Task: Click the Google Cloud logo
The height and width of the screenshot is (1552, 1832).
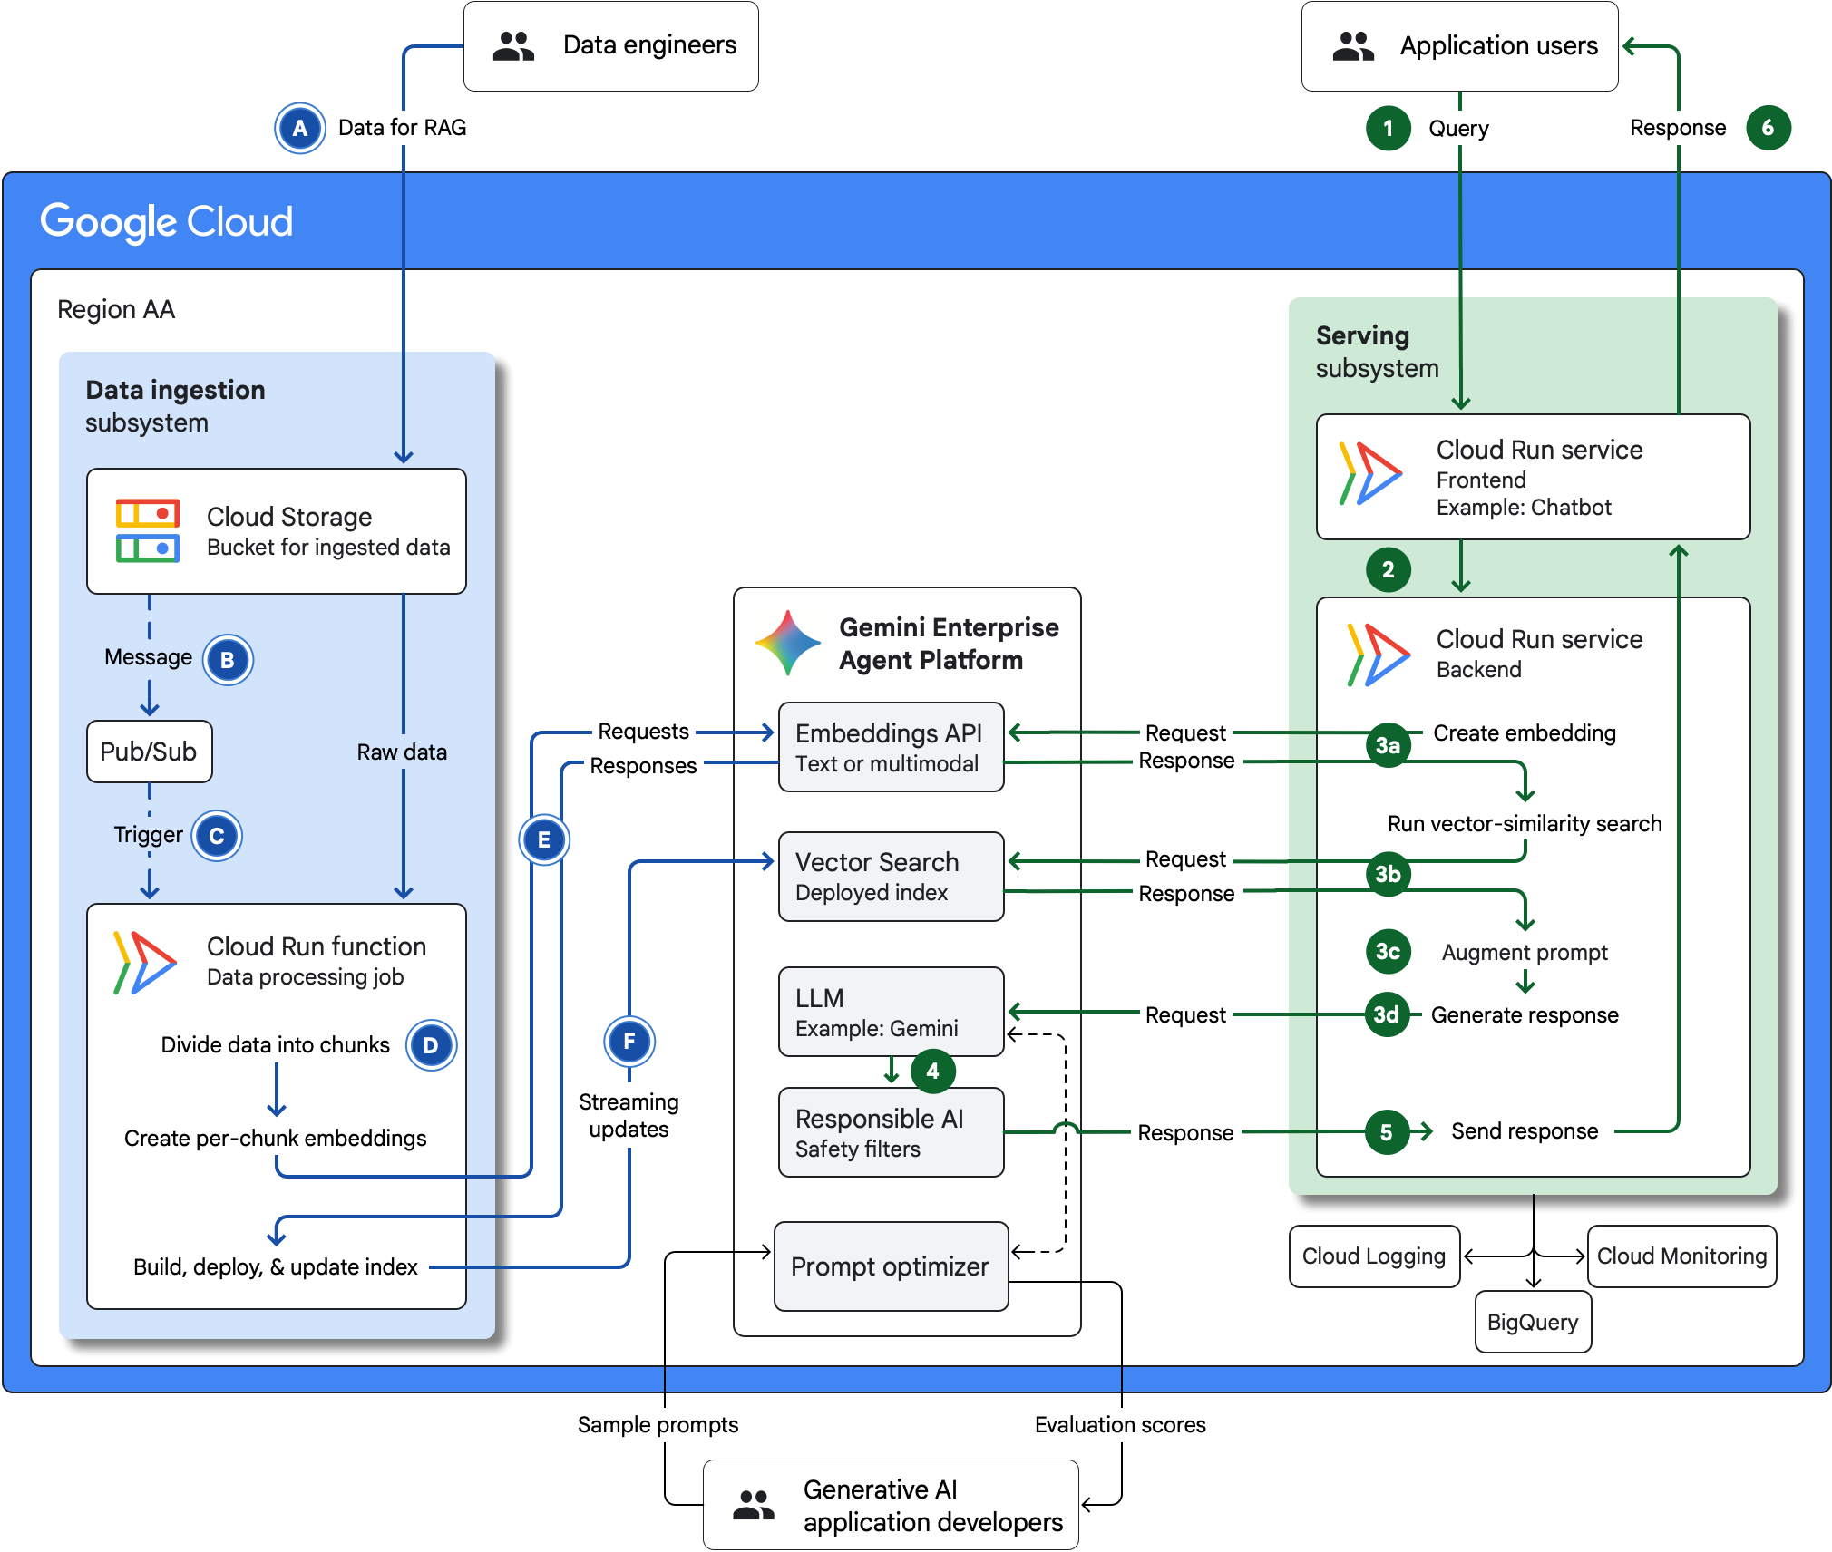Action: 167,222
